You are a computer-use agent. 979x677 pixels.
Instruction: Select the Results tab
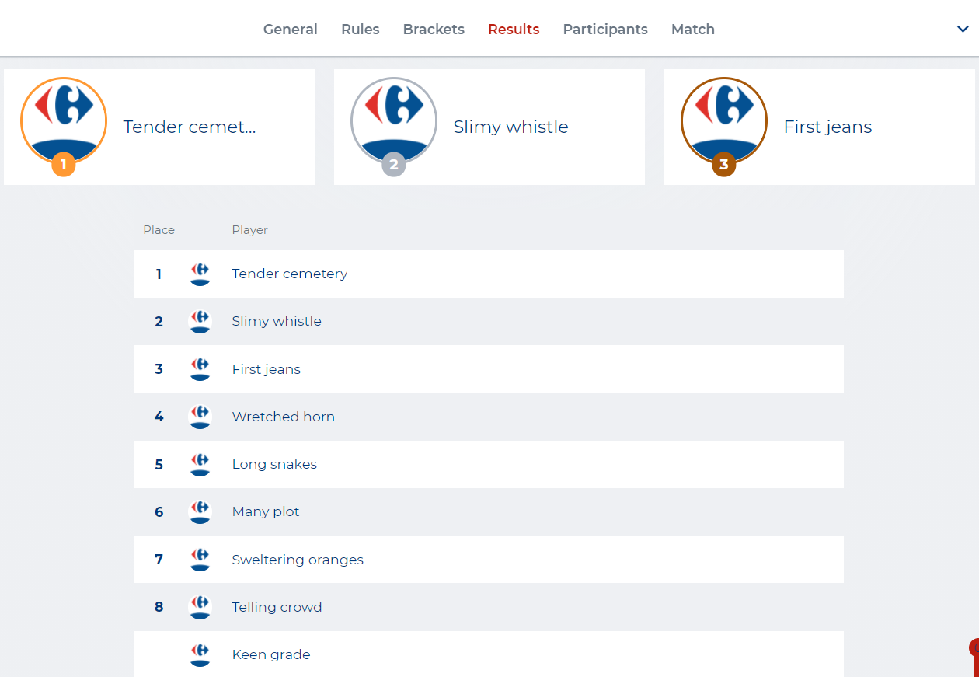coord(514,30)
